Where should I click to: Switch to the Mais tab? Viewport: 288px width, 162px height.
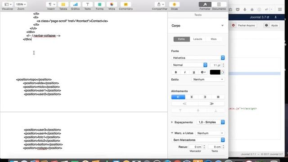pos(214,39)
